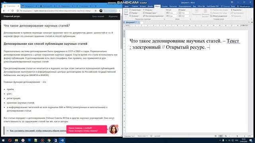
Task: Open the Ориентация dropdown in Word ribbon
Action: [135, 10]
